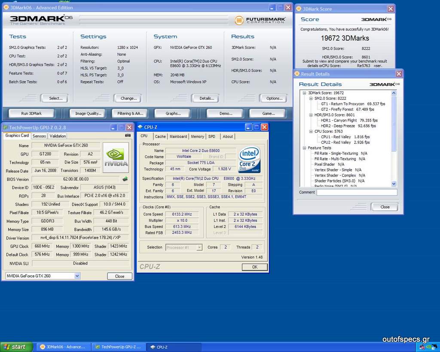The width and height of the screenshot is (440, 352).
Task: Select the Graphics Card tab in GPU-Z
Action: click(x=17, y=135)
